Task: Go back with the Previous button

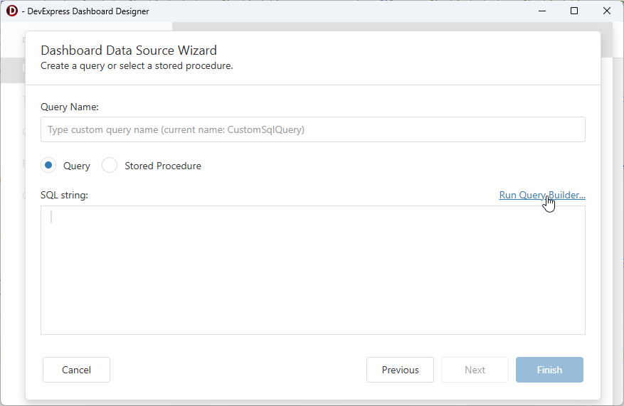Action: pos(400,370)
